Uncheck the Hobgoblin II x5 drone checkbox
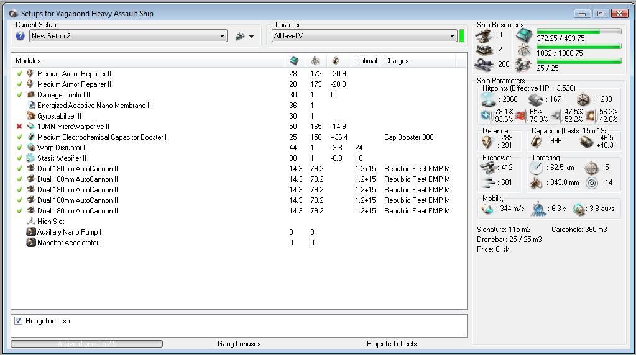This screenshot has height=355, width=636. (18, 321)
